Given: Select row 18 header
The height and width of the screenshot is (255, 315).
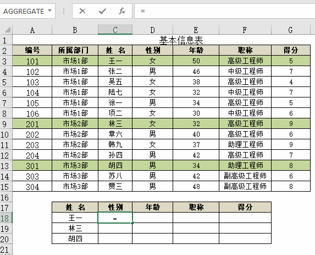Looking at the screenshot, I should (x=6, y=218).
